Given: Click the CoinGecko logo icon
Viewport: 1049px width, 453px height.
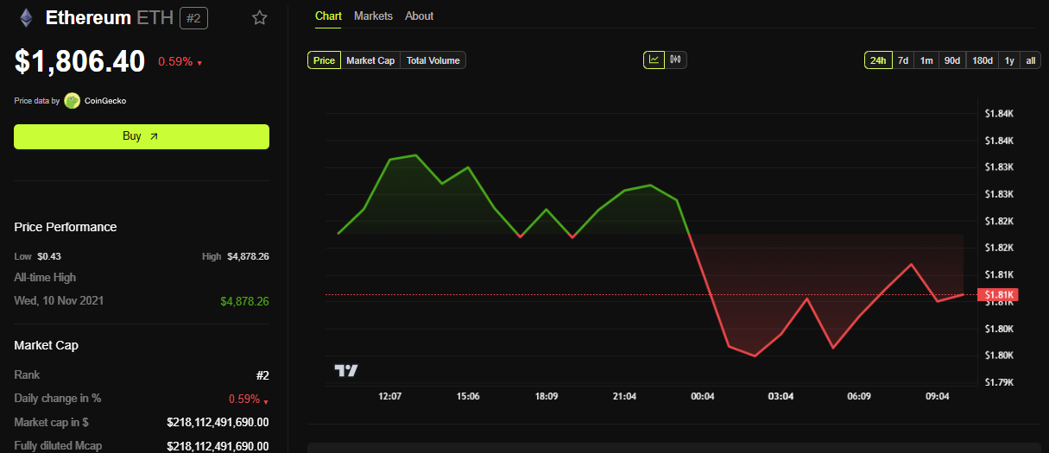Looking at the screenshot, I should (x=72, y=101).
